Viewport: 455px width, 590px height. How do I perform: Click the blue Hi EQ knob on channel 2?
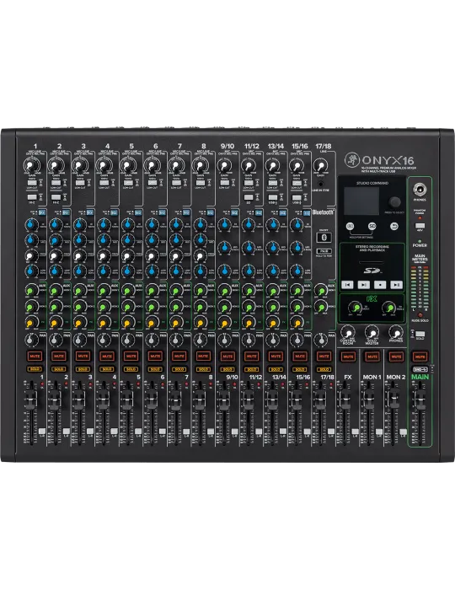pos(56,225)
